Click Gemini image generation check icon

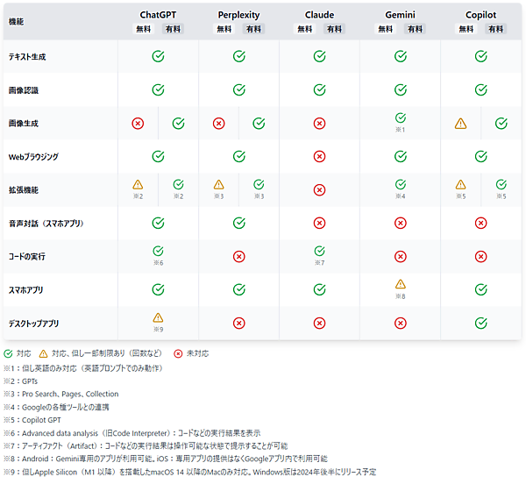tap(401, 117)
